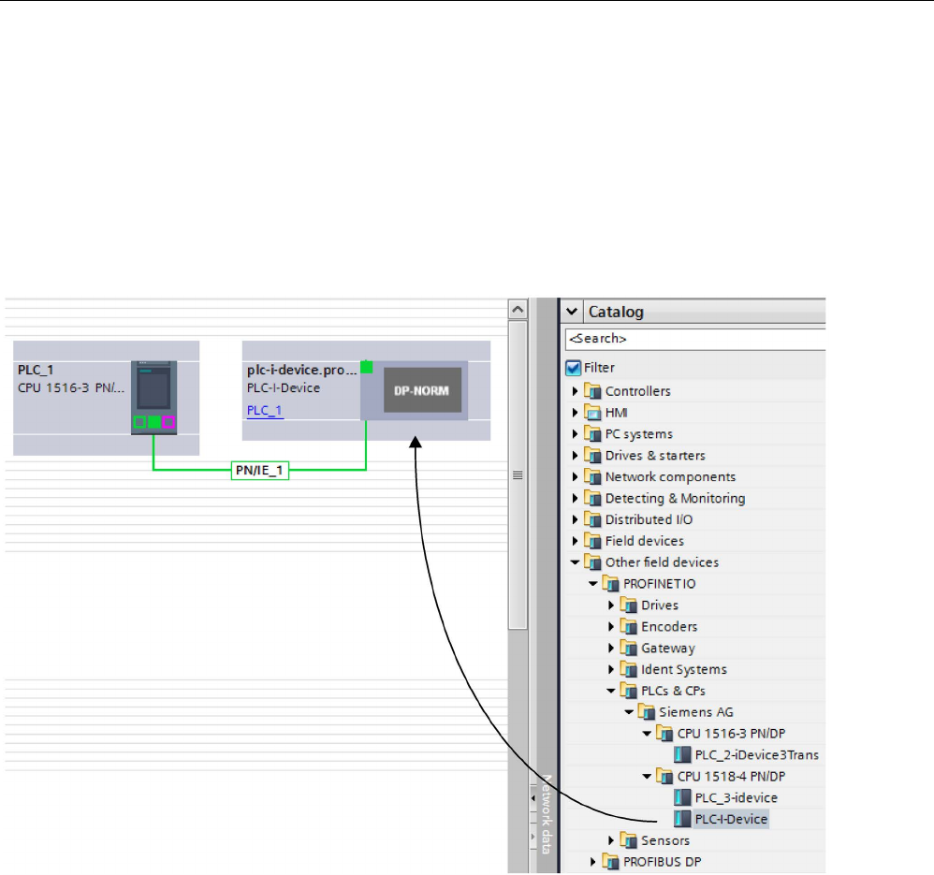Click the Controllers folder icon
Screen dimensions: 934x875
click(x=592, y=391)
